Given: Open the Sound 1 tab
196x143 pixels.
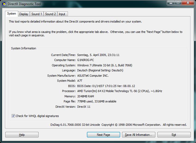Looking at the screenshot, I should 37,14.
